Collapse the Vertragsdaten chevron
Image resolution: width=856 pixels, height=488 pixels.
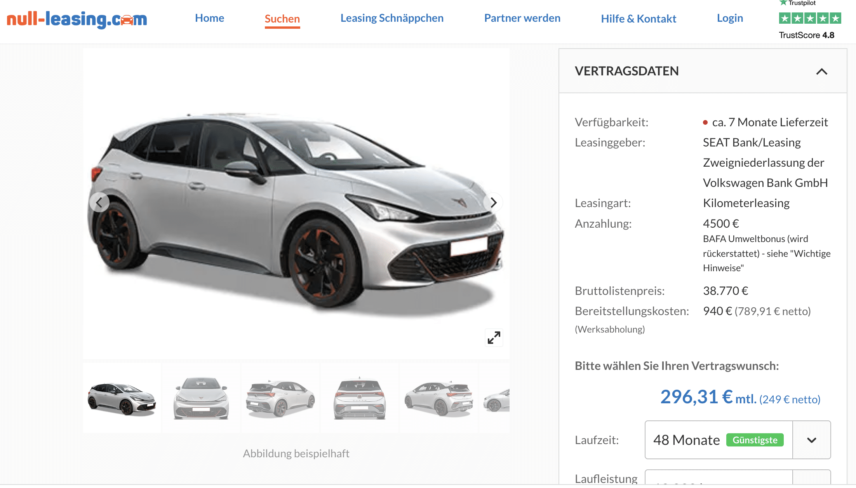tap(822, 71)
